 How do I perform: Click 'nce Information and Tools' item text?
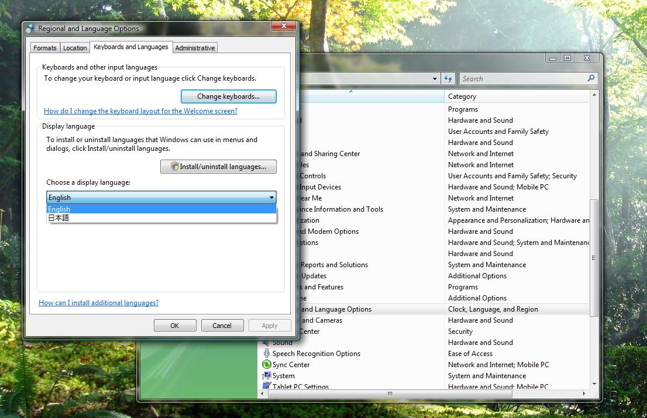click(x=342, y=209)
